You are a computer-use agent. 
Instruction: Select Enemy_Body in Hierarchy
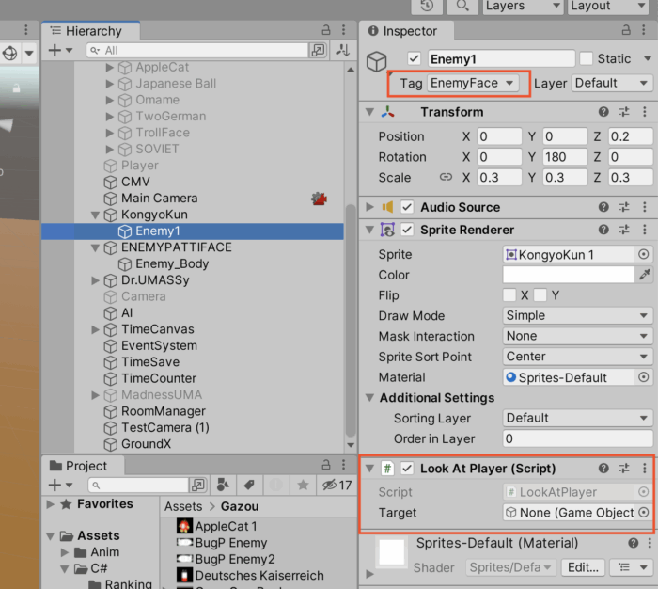pyautogui.click(x=172, y=263)
